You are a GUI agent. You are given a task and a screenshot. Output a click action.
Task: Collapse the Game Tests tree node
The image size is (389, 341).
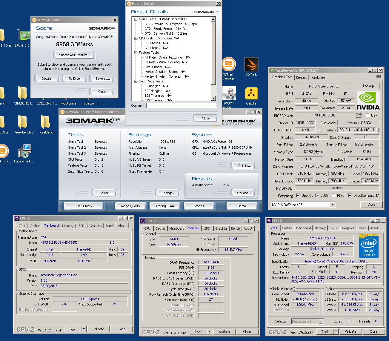136,19
